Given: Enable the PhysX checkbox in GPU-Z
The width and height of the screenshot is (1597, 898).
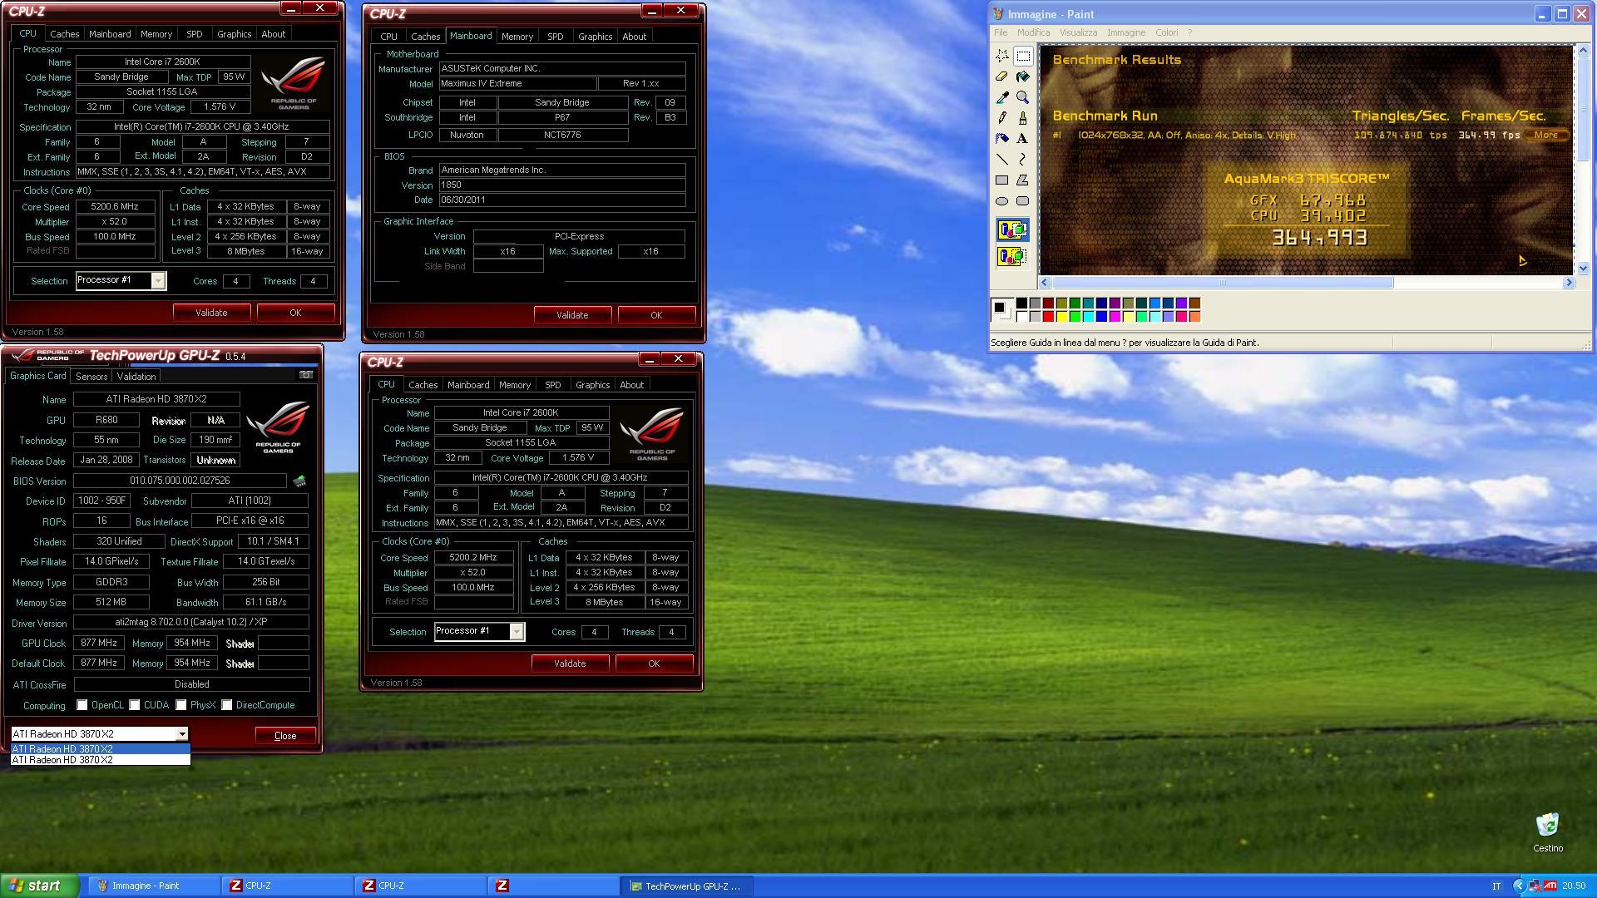Looking at the screenshot, I should (x=180, y=705).
